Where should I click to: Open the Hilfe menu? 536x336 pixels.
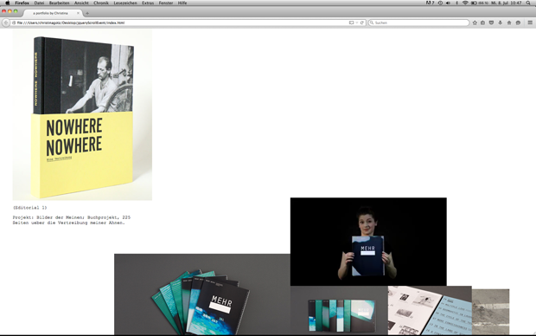click(x=182, y=3)
